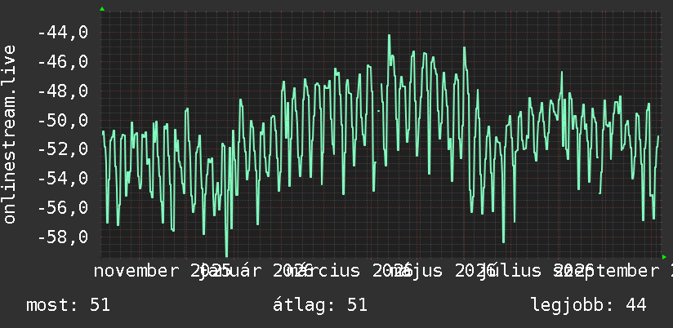Click the 'legjobb: 44' best value text

588,305
